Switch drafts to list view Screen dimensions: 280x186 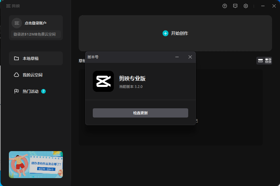[x=260, y=61]
